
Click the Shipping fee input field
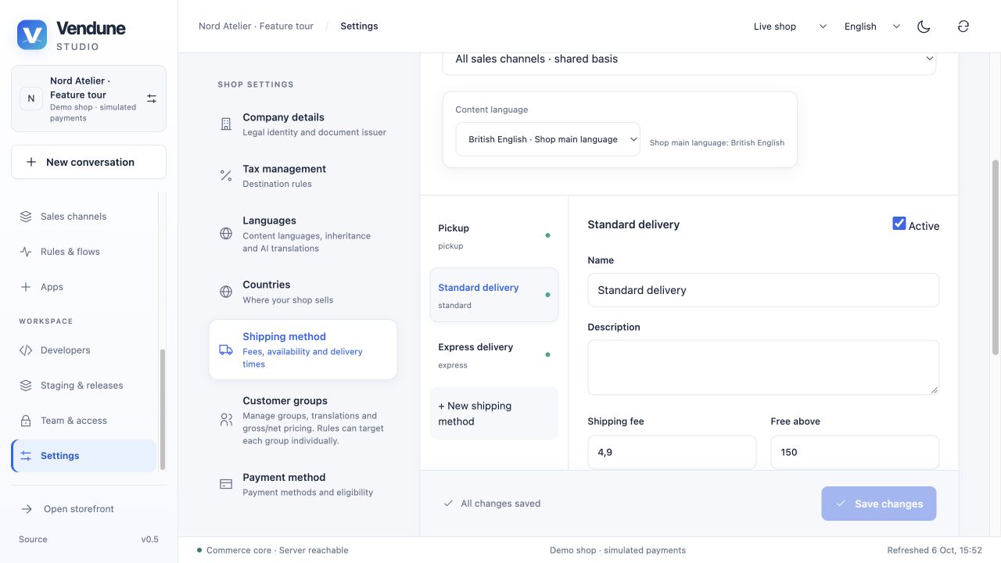tap(672, 452)
